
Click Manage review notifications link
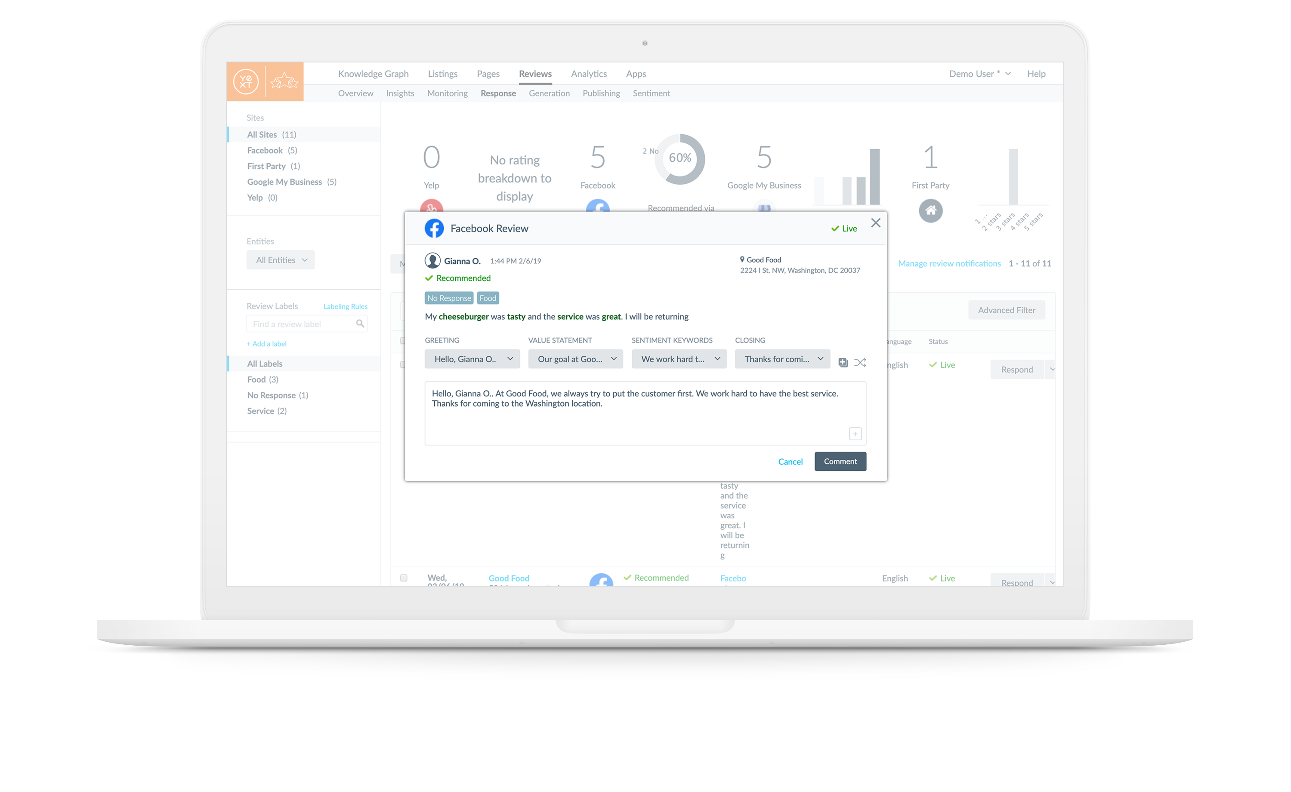click(949, 264)
